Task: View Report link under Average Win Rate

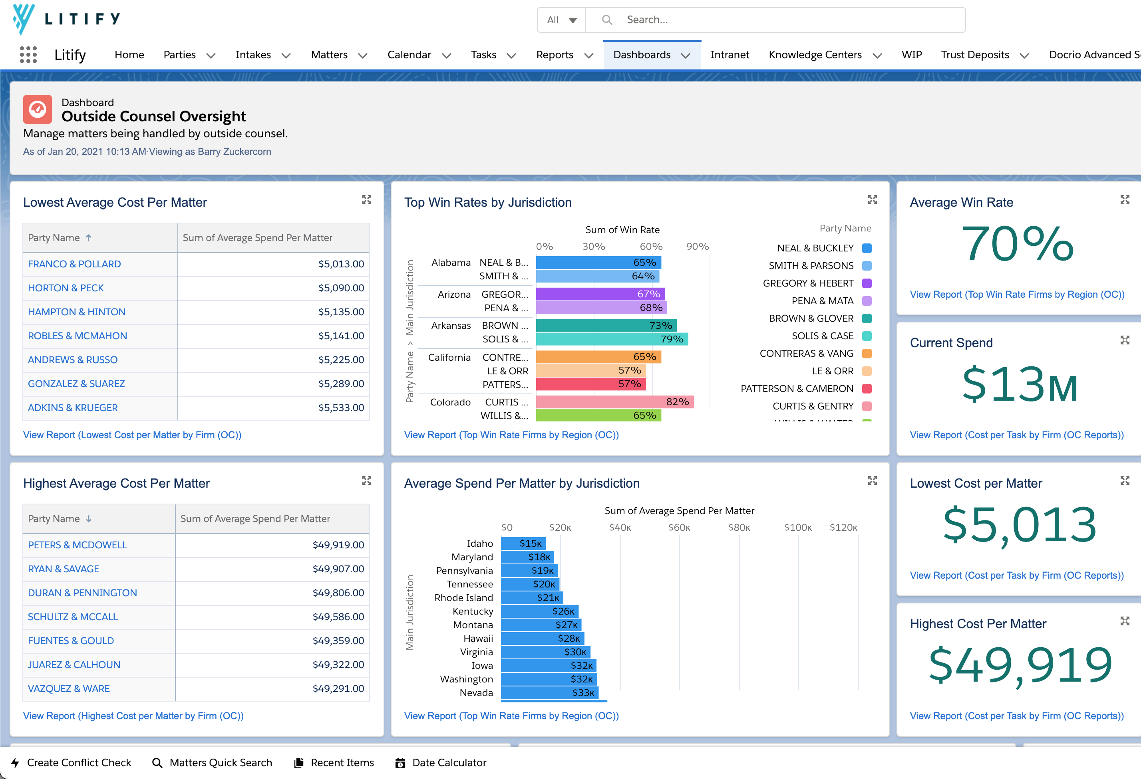Action: (x=1017, y=295)
